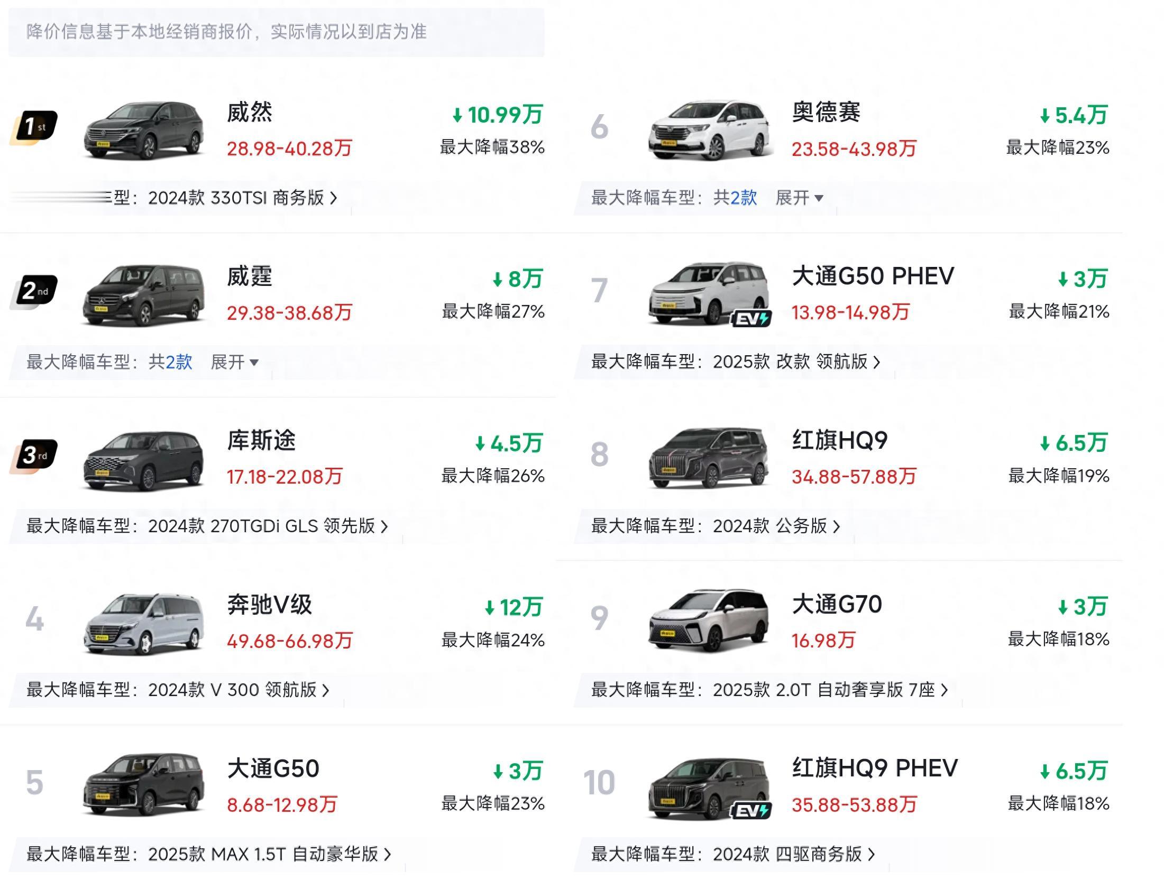The image size is (1164, 880).
Task: Expand 威霆 largest-discount models list
Action: 234,363
